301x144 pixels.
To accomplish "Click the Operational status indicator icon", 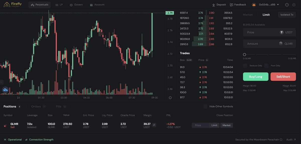I will click(x=5, y=139).
